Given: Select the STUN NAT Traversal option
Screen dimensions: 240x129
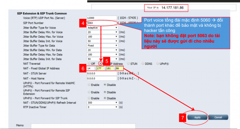Looking at the screenshot, I should [128, 64].
